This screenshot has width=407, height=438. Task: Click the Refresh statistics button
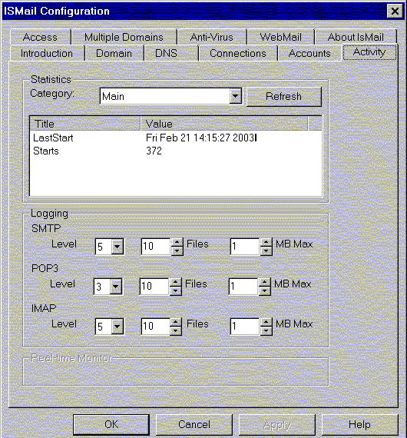284,96
